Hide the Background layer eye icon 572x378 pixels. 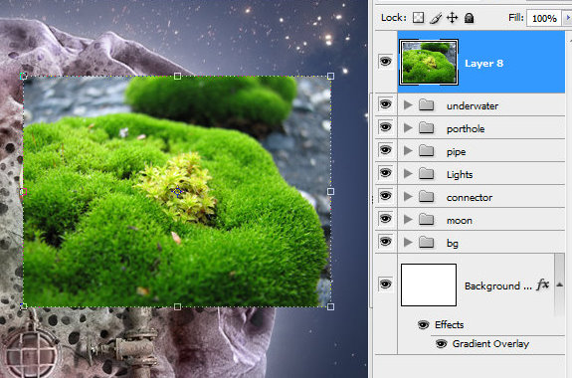point(385,283)
